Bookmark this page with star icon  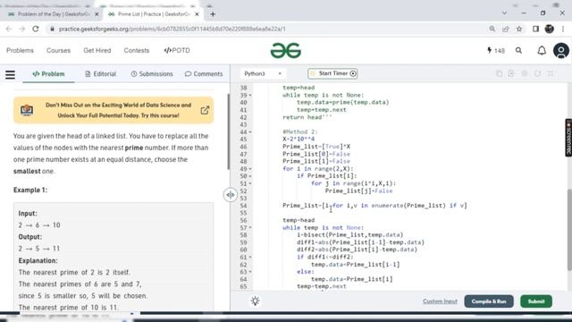tap(519, 29)
